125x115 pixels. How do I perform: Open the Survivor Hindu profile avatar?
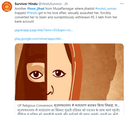[7, 7]
